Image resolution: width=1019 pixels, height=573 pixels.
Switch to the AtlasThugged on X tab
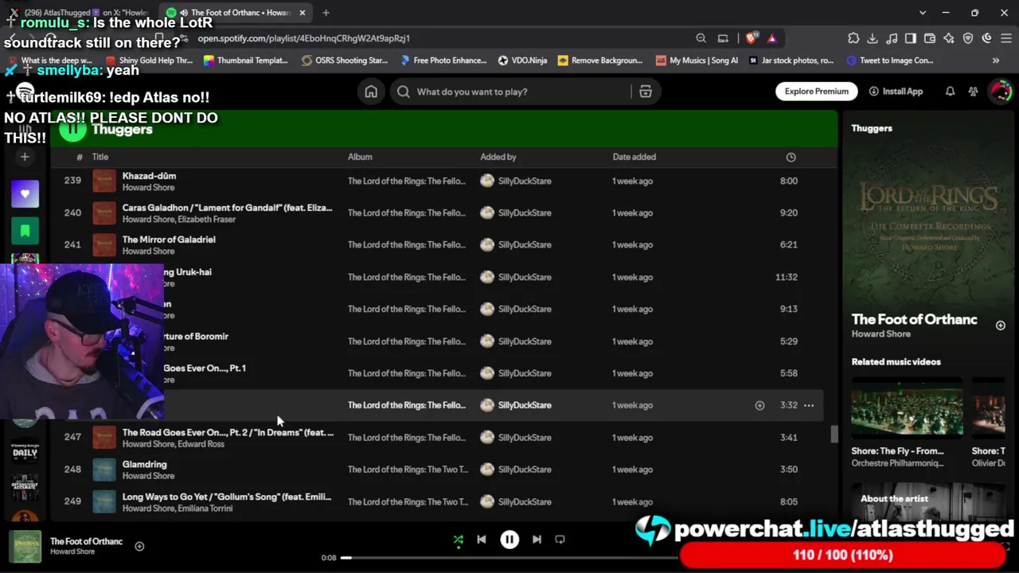point(80,13)
